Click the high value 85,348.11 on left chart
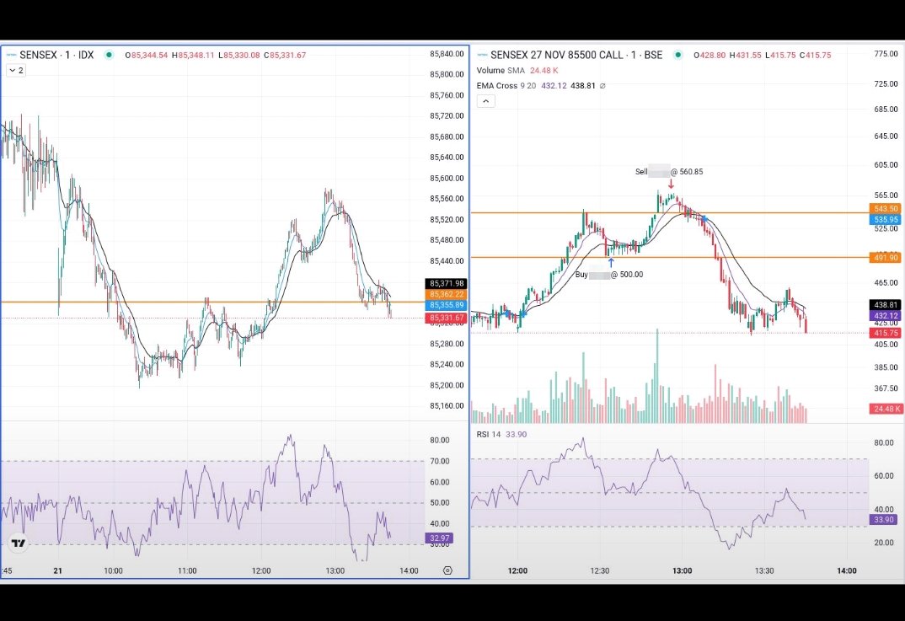 click(195, 56)
